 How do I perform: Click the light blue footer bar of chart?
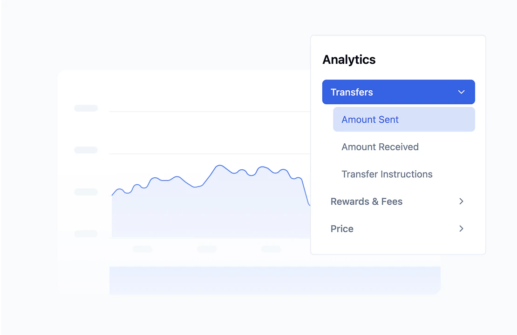274,280
